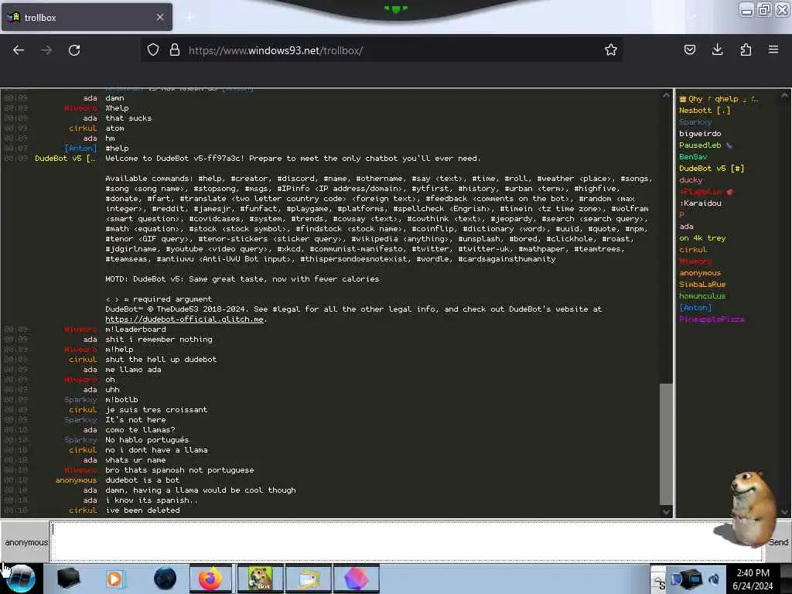This screenshot has height=594, width=792.
Task: Close the trollbox tab
Action: (160, 17)
